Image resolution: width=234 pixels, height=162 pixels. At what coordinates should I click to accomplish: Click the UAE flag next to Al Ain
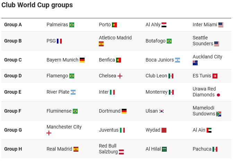point(209,130)
